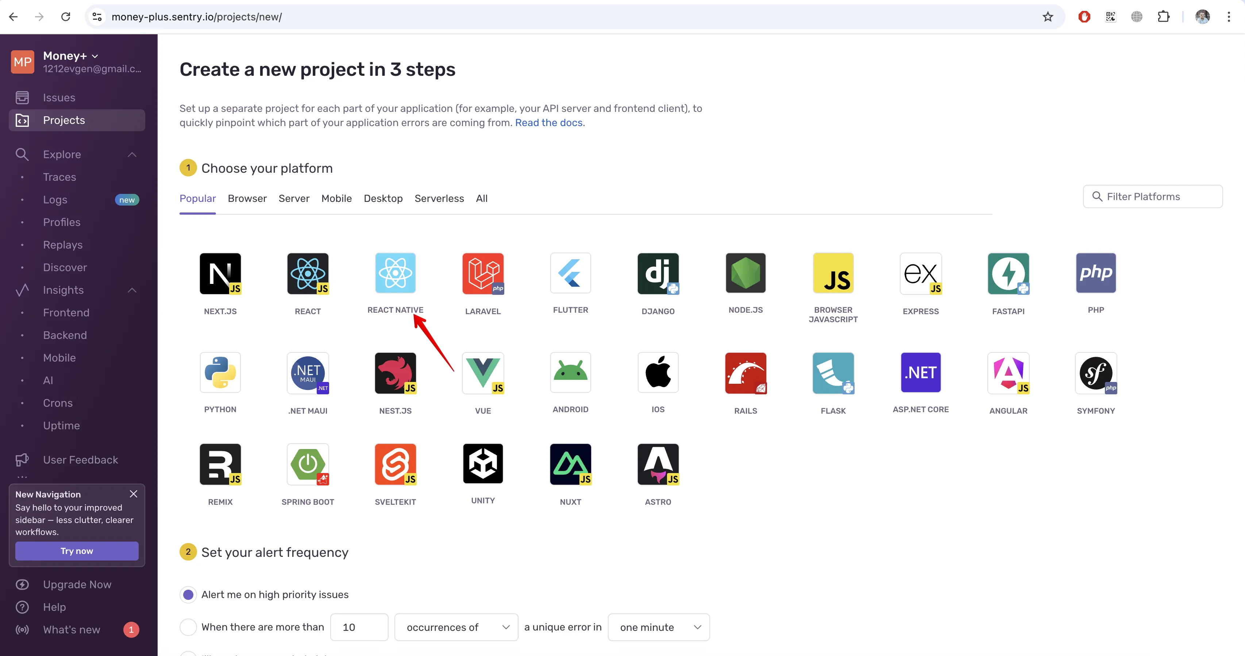The image size is (1245, 656).
Task: Select the Astro platform icon
Action: point(658,464)
